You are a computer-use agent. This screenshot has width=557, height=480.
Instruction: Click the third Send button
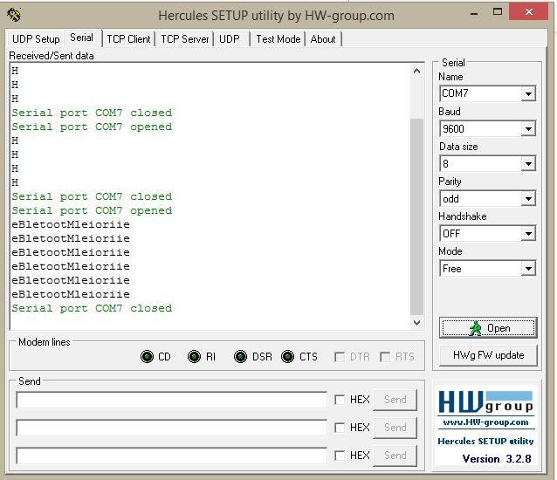point(395,456)
